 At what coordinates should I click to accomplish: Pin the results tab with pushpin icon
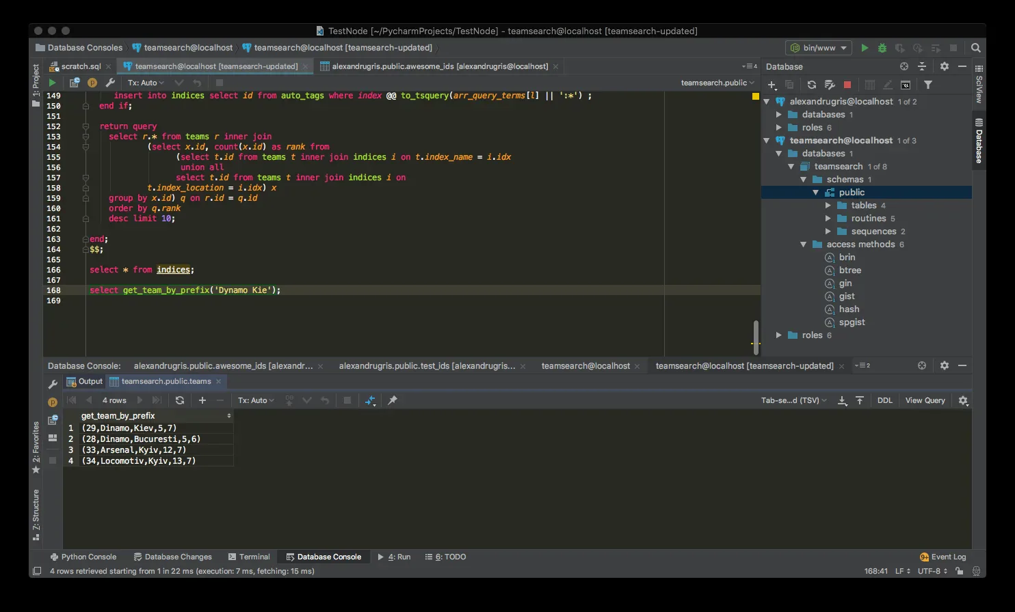(x=393, y=400)
